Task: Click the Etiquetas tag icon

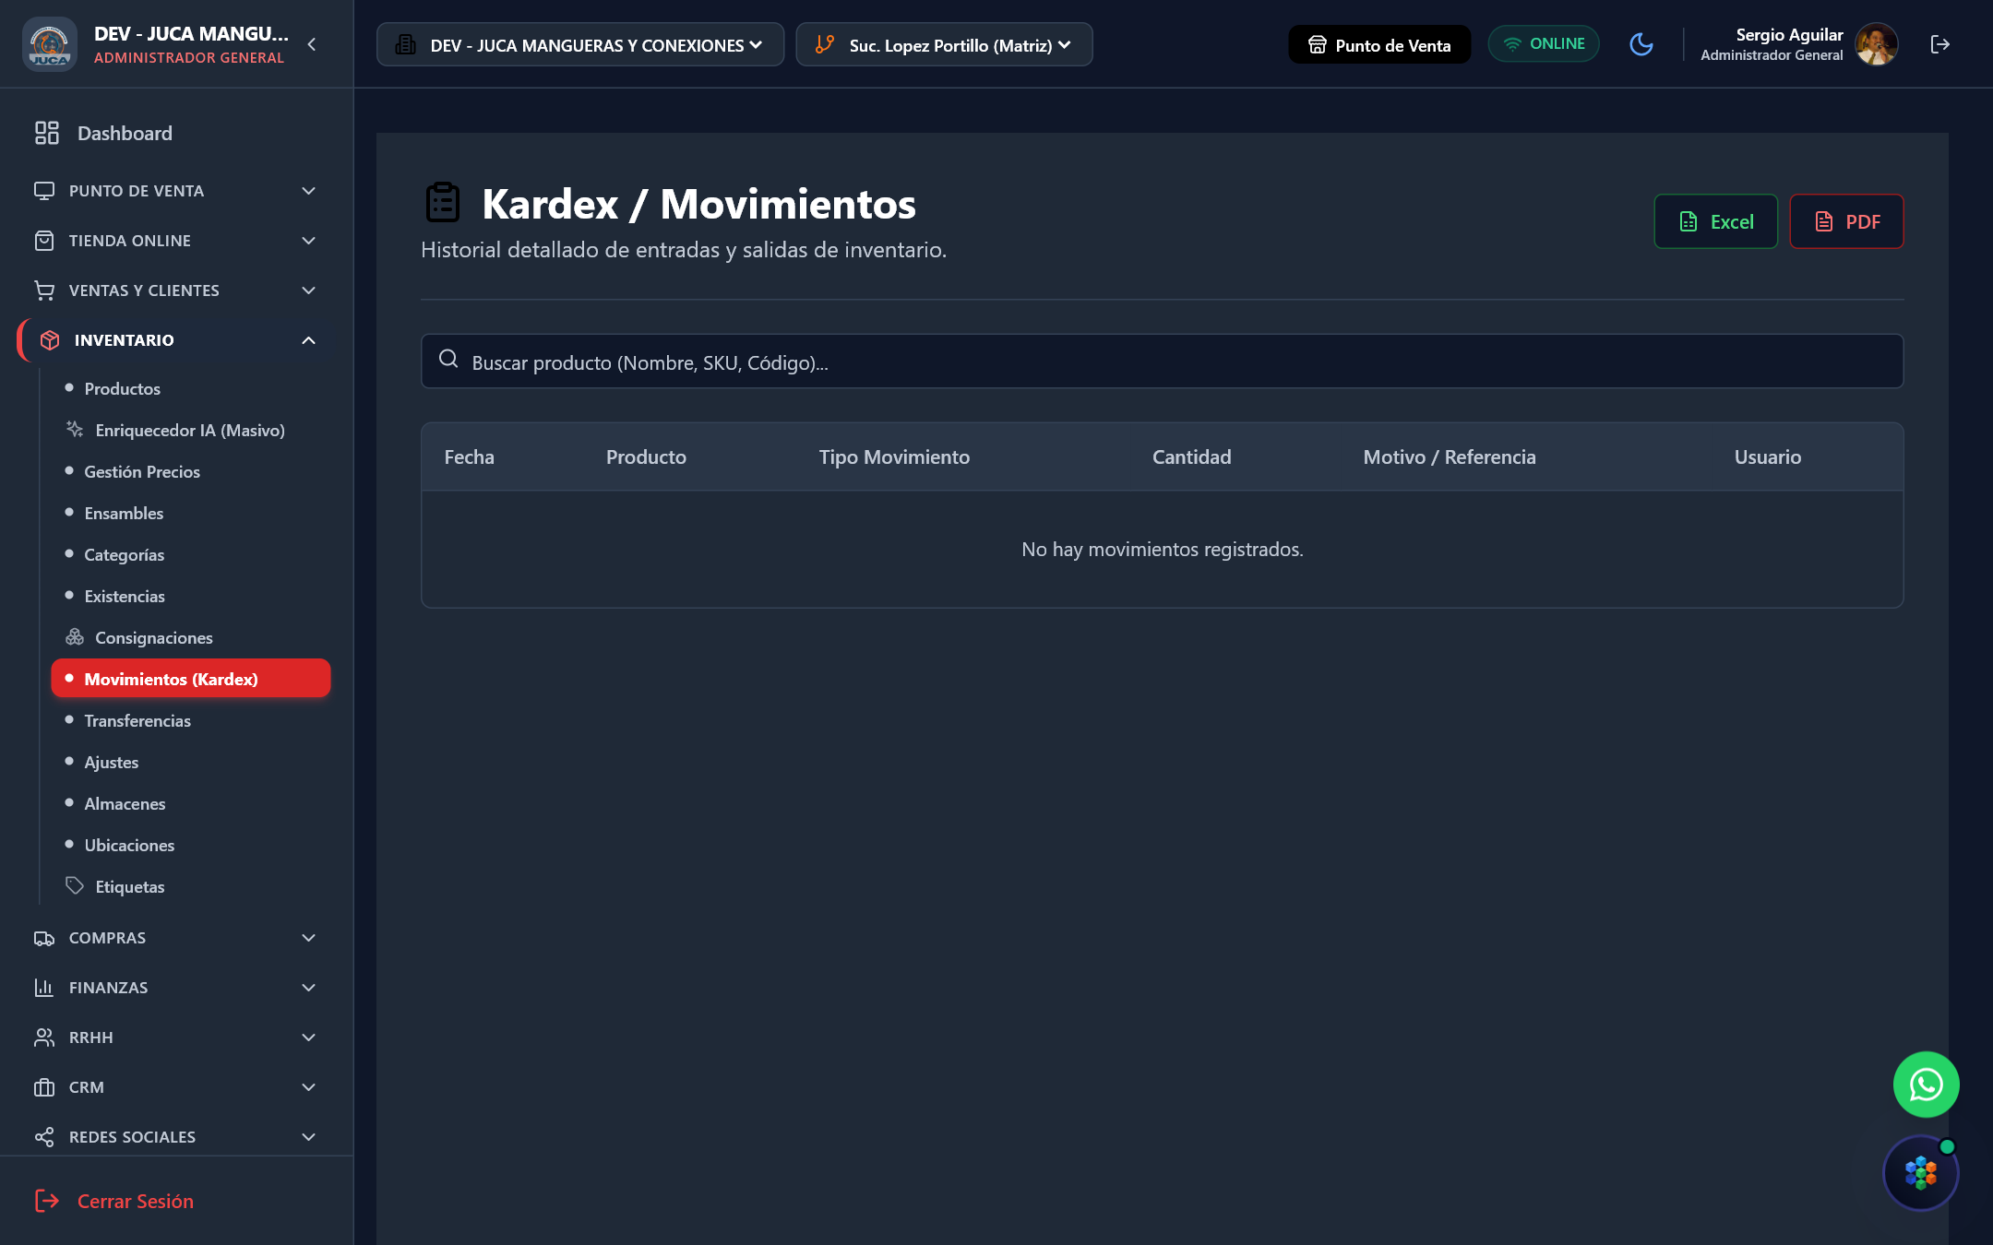Action: click(75, 885)
